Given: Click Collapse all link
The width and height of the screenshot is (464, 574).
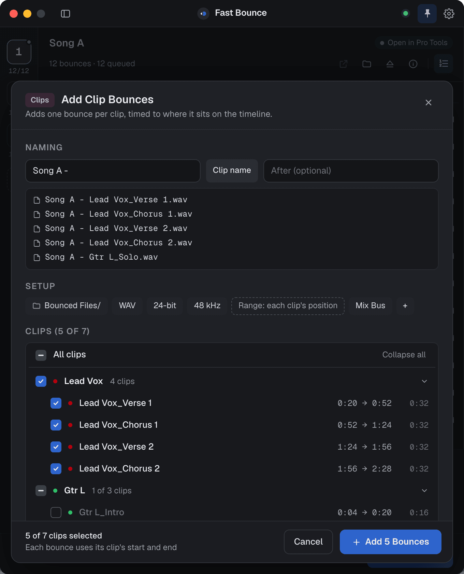Looking at the screenshot, I should pos(404,355).
